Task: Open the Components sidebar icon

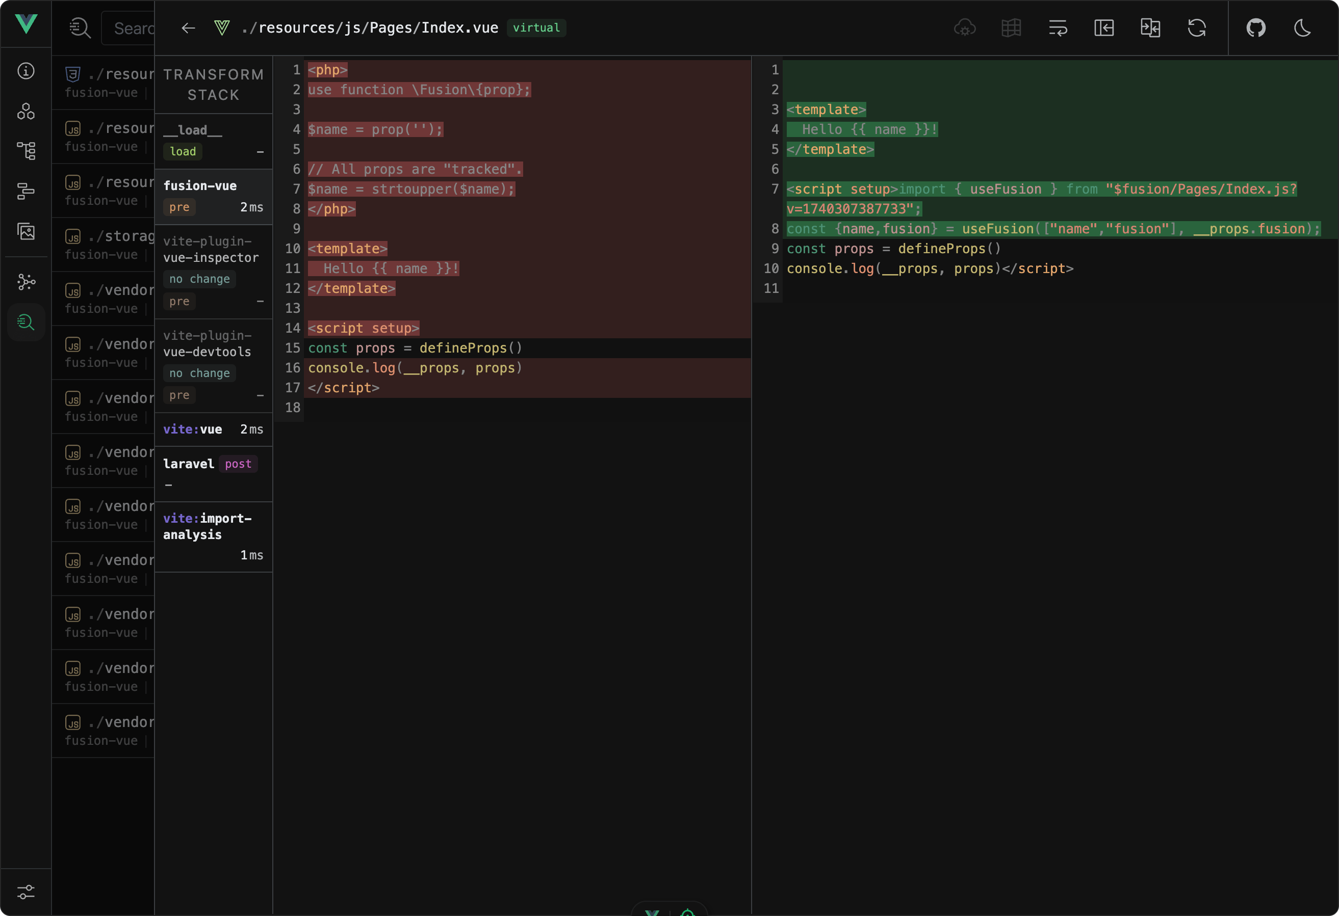Action: click(x=26, y=111)
